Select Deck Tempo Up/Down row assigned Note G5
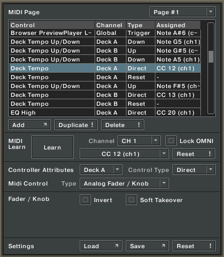The height and width of the screenshot is (257, 224). [105, 41]
